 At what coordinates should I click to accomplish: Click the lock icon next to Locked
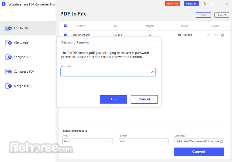179,35
